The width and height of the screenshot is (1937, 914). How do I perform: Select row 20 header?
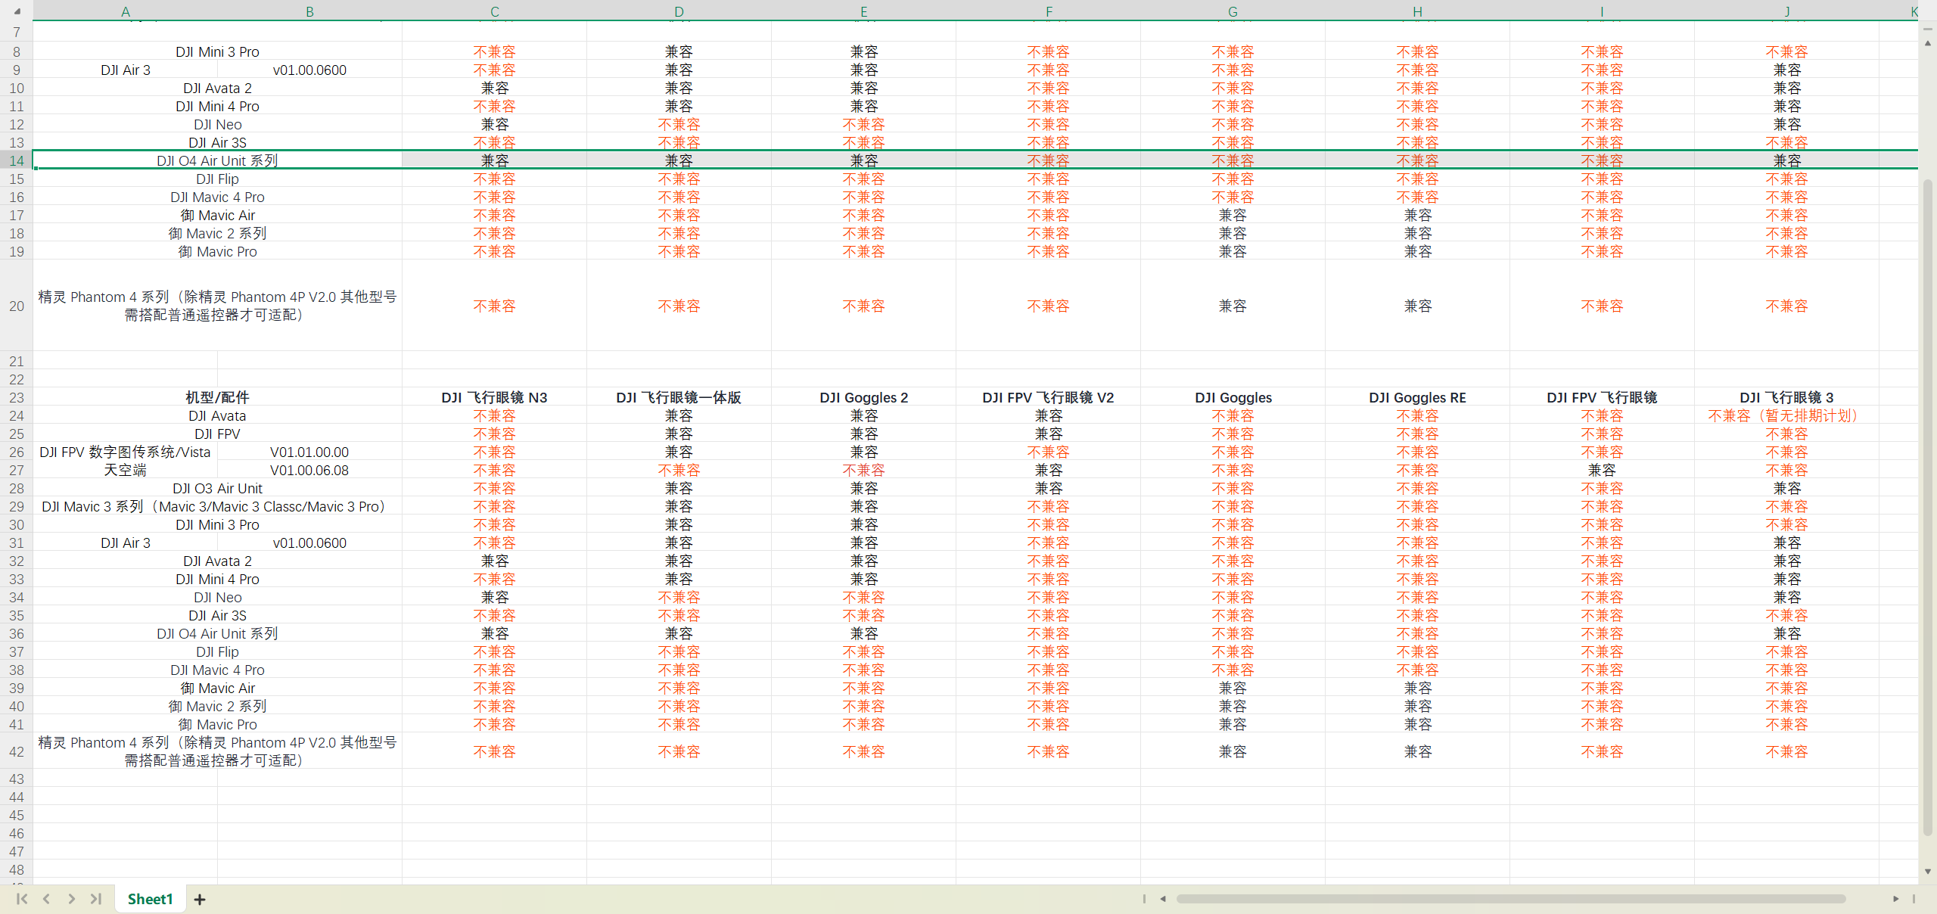[x=17, y=306]
